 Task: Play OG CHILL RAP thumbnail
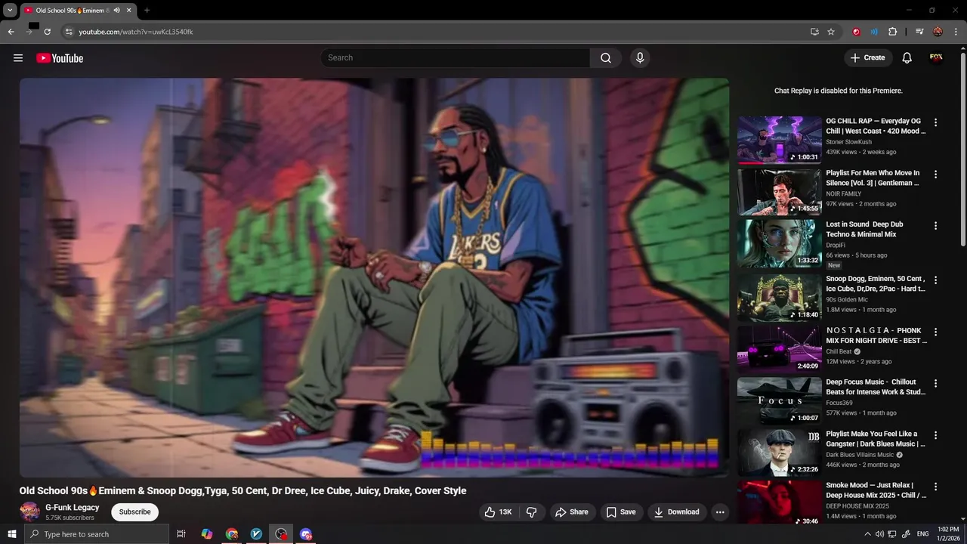click(780, 140)
